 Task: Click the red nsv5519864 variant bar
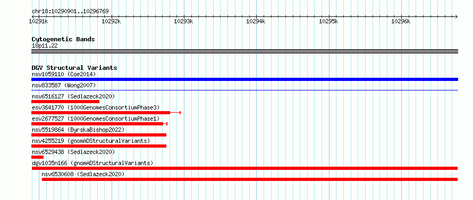point(99,135)
